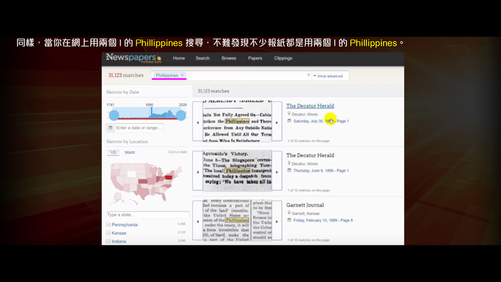Viewport: 501px width, 282px height.
Task: Switch to the US location tab
Action: coord(113,153)
